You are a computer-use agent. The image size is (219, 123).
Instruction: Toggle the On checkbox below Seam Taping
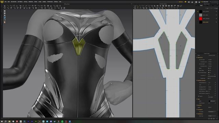tap(209, 72)
